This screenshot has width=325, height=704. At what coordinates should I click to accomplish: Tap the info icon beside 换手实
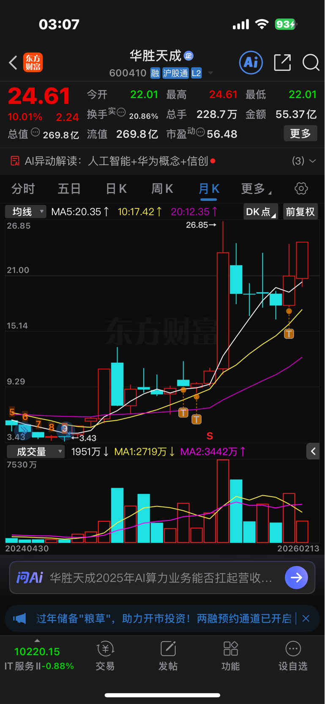coord(121,112)
